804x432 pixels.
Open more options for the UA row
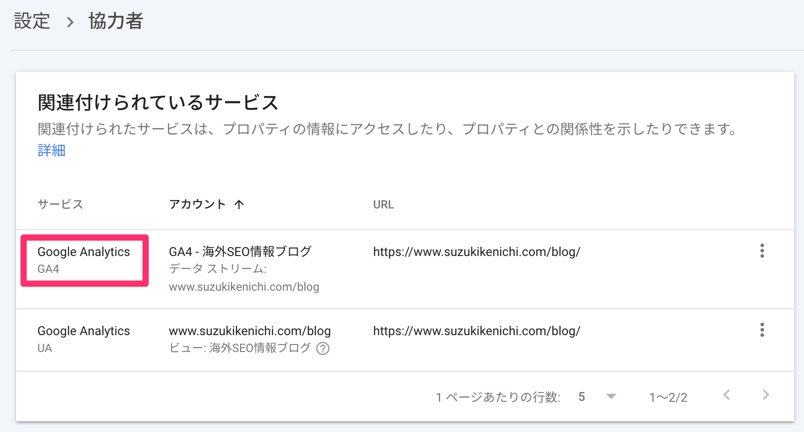[762, 330]
